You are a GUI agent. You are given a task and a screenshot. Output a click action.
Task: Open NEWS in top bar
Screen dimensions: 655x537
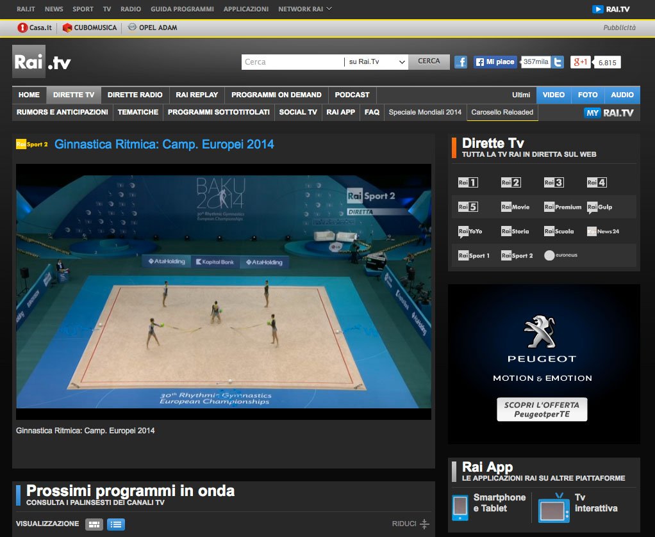[54, 9]
